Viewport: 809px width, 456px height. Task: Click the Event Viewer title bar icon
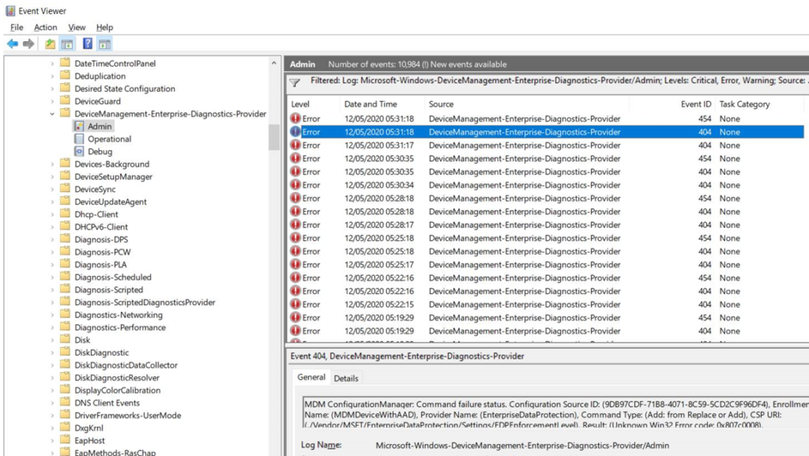click(10, 10)
